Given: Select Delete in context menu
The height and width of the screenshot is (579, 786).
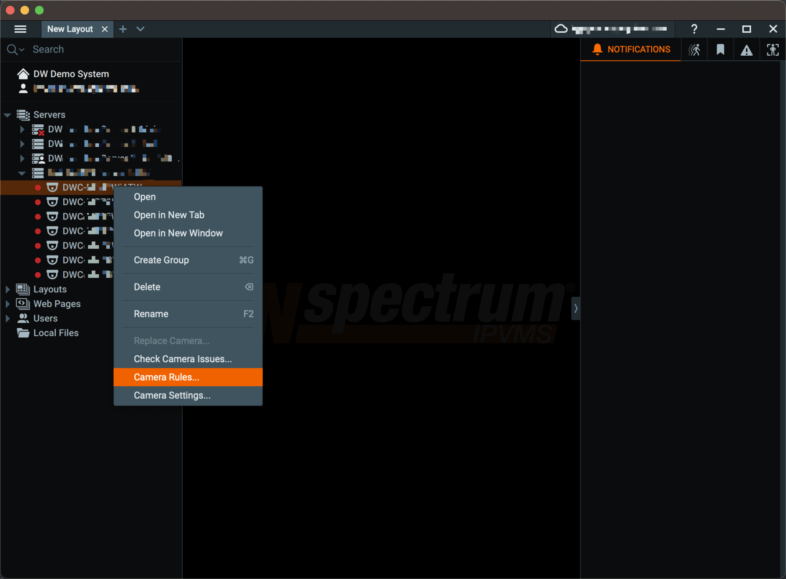Looking at the screenshot, I should 188,287.
